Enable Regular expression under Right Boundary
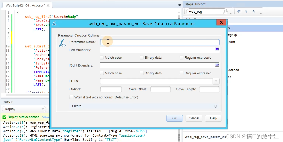 click(x=182, y=73)
